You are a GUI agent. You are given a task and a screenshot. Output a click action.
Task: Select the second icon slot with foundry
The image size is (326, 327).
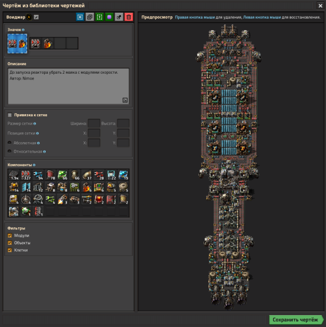pyautogui.click(x=48, y=44)
